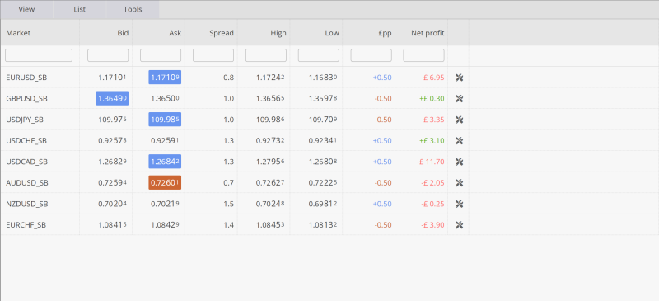Screen dimensions: 659x301
Task: Open tools icon for EURCHF_SB row
Action: point(459,225)
